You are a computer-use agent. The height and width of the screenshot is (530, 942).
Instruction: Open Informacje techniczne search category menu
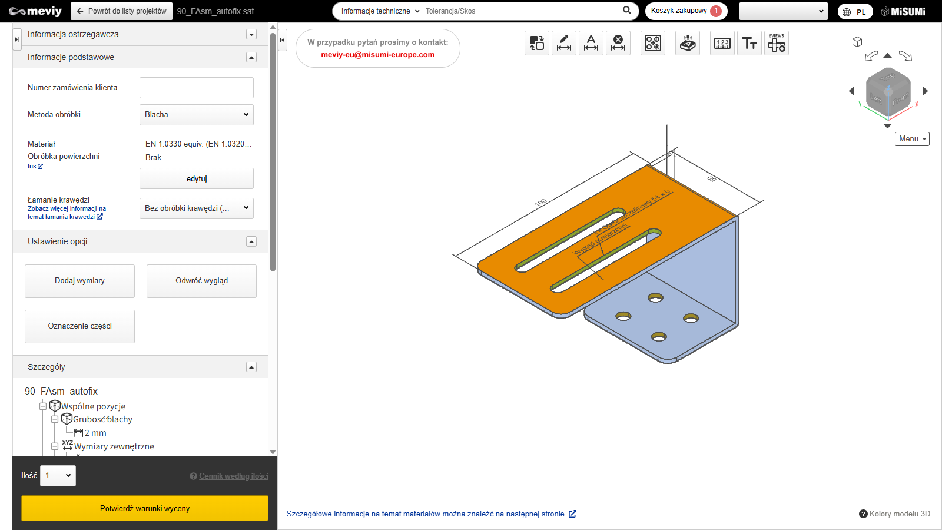click(x=380, y=11)
